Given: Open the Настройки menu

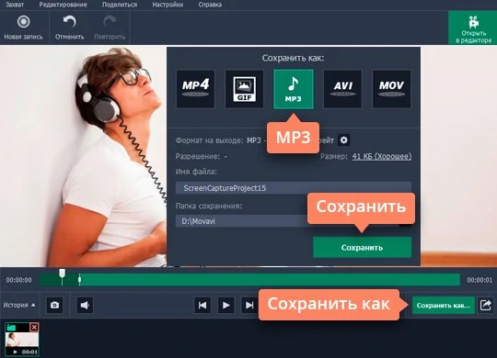Looking at the screenshot, I should tap(168, 5).
